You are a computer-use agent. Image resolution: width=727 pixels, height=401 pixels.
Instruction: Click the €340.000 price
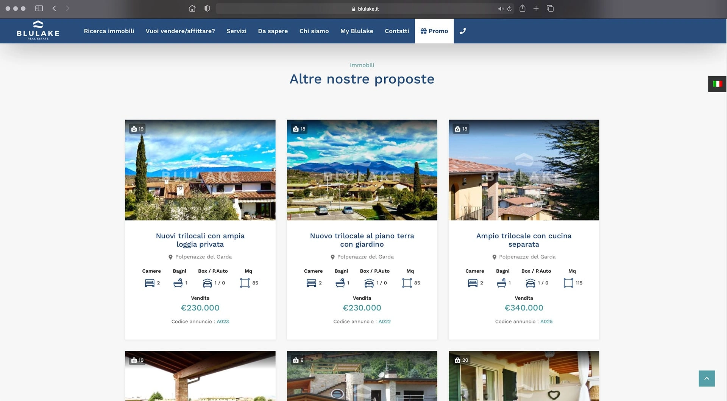point(524,308)
